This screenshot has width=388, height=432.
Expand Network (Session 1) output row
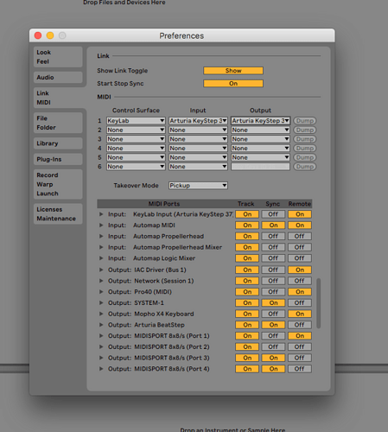pos(101,281)
